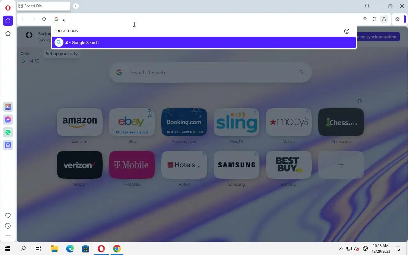Open notification center on taskbar

tap(397, 249)
